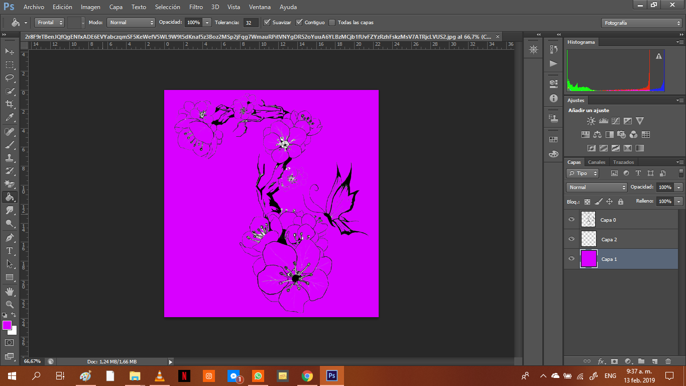The height and width of the screenshot is (386, 686).
Task: Select the Brush tool
Action: click(10, 145)
